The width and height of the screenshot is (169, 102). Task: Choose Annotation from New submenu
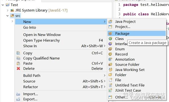click(137, 59)
